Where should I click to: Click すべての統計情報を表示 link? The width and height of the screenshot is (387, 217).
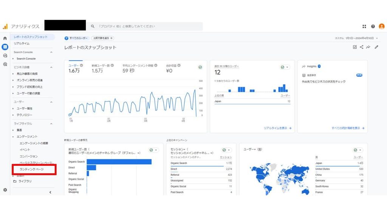tap(348, 128)
